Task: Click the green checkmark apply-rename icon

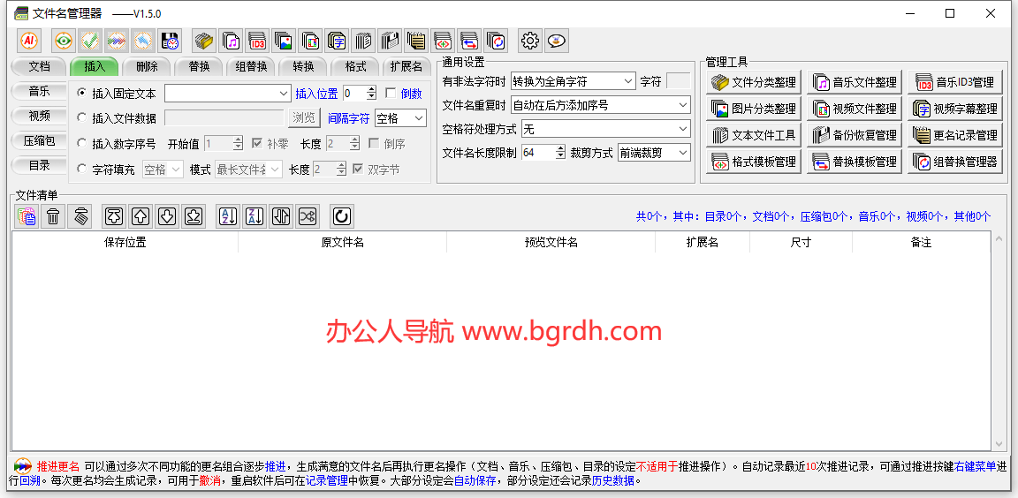Action: point(90,41)
